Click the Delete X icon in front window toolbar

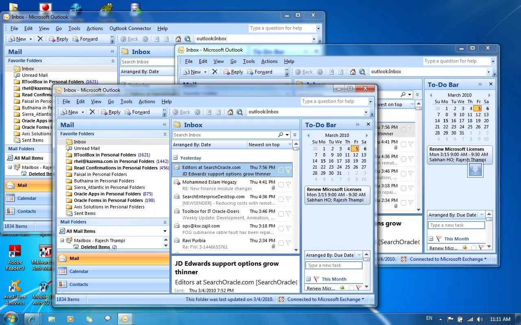coord(92,112)
